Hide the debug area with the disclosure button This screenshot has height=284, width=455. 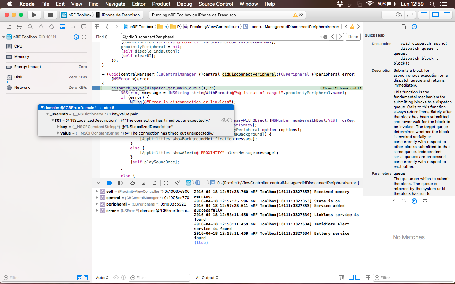coord(98,183)
